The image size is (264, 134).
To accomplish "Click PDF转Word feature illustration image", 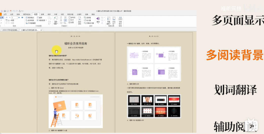I will click(76, 111).
